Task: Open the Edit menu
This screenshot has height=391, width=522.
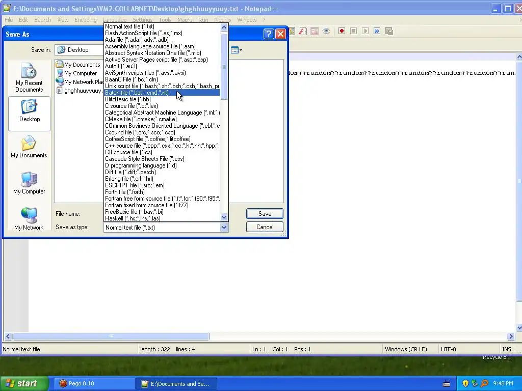Action: pos(23,20)
